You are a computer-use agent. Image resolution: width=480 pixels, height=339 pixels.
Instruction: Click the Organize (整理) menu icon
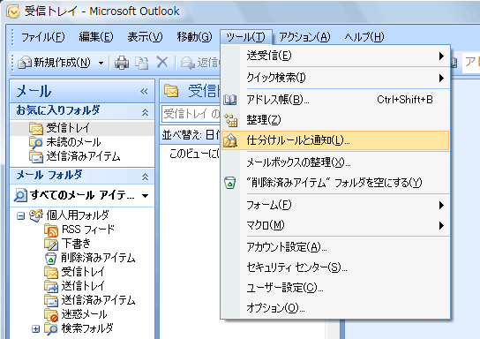(x=231, y=120)
